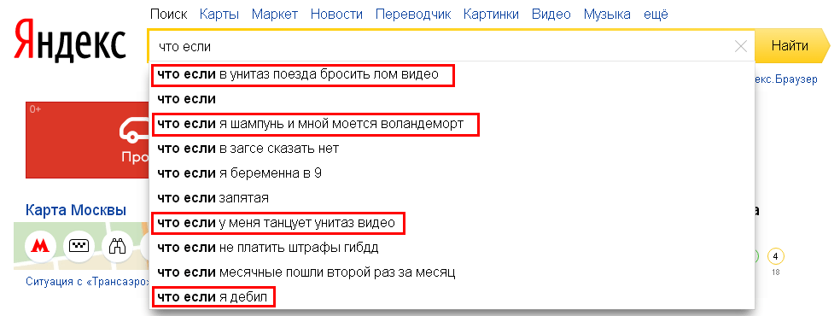Click the binoculars panorama icon on map
Screen dimensions: 840x316
point(117,246)
